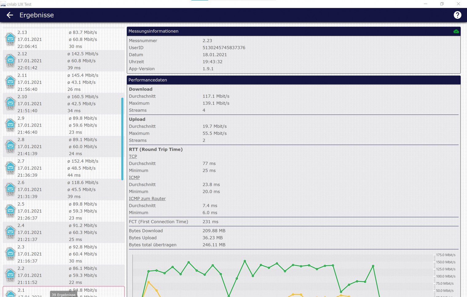The height and width of the screenshot is (297, 467).
Task: Open measurement 2.3 from 21:16:37
Action: (x=61, y=254)
